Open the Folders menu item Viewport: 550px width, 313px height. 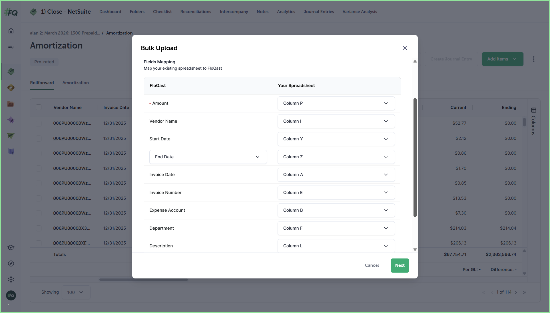pyautogui.click(x=137, y=12)
